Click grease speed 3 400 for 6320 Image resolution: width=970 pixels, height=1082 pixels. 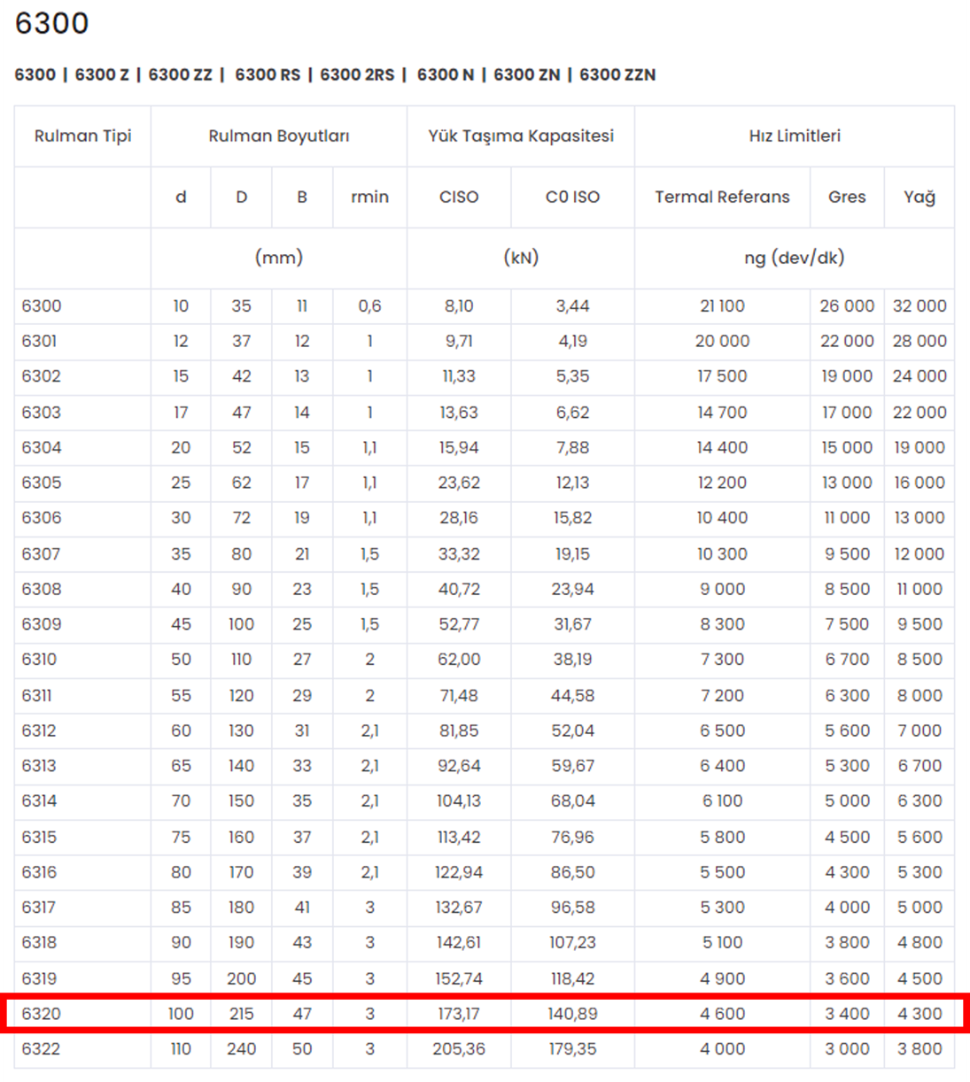(x=847, y=1014)
